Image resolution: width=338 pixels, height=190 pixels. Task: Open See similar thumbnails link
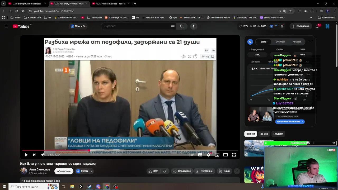(x=290, y=122)
